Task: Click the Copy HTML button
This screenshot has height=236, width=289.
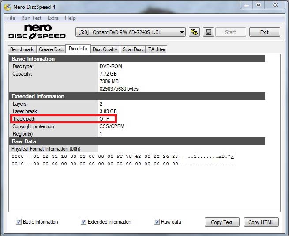Action: (x=261, y=222)
